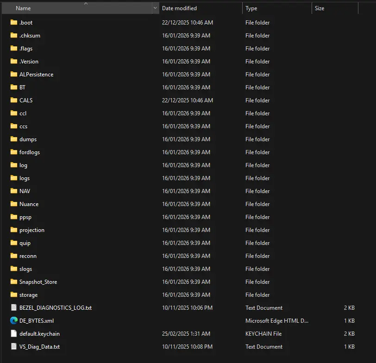Select the folder name reconn
Viewport: 376px width, 363px height.
[28, 256]
